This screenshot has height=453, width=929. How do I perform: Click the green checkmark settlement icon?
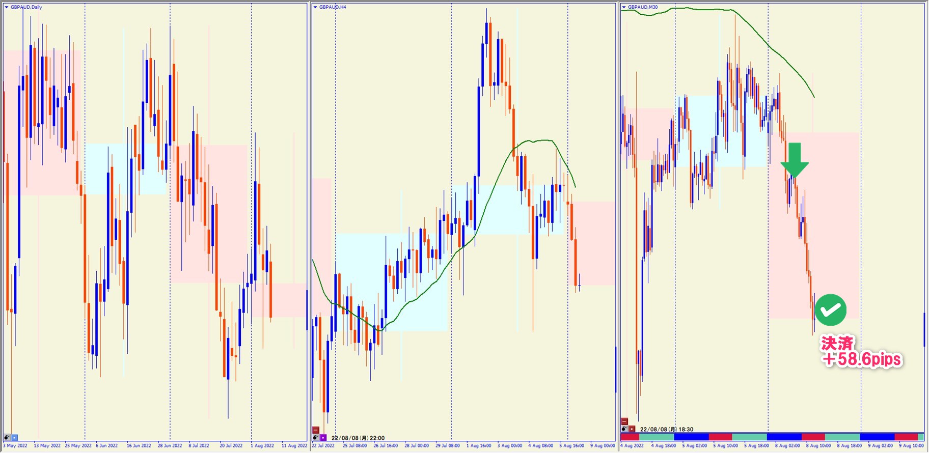click(830, 310)
